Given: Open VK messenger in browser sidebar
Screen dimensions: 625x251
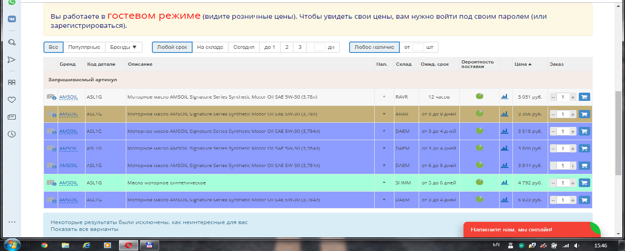Looking at the screenshot, I should pos(12,19).
